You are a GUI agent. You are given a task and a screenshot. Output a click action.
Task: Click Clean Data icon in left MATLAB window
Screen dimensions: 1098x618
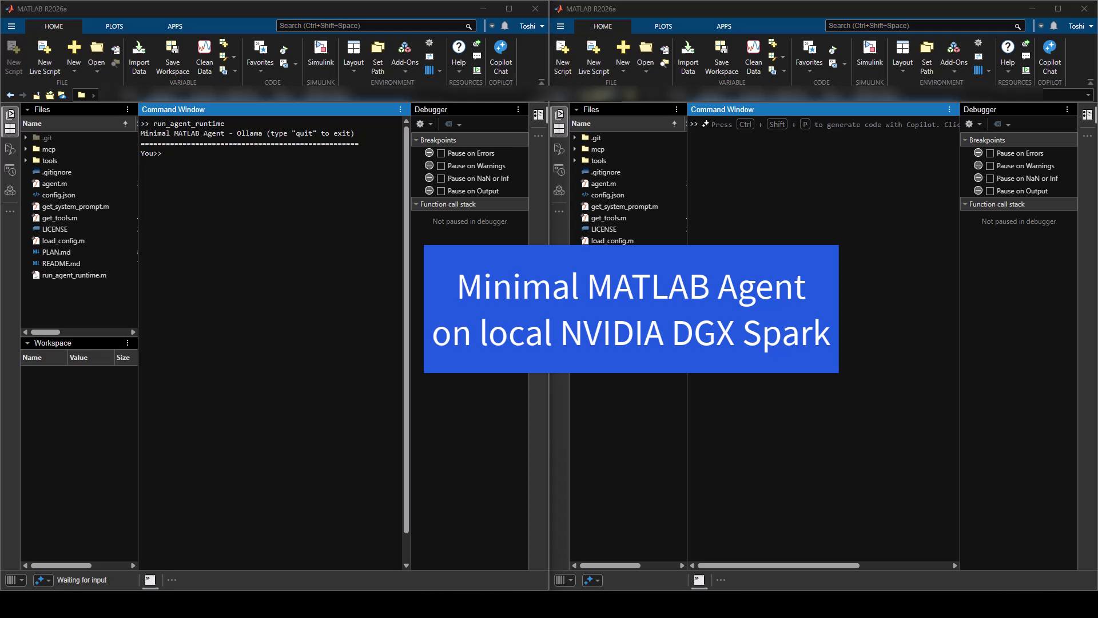(204, 47)
